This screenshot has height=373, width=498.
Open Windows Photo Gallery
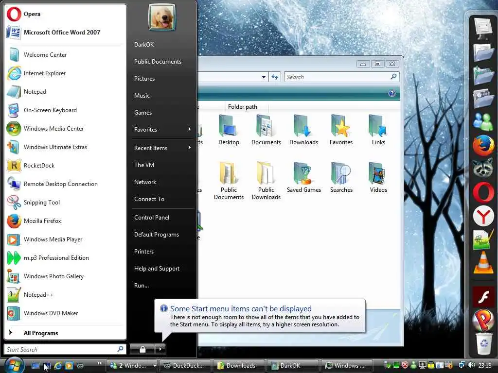click(x=65, y=276)
